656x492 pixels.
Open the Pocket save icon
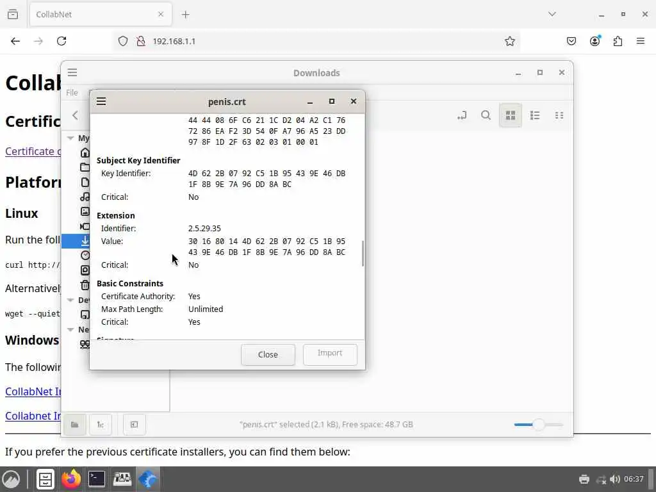(x=571, y=41)
